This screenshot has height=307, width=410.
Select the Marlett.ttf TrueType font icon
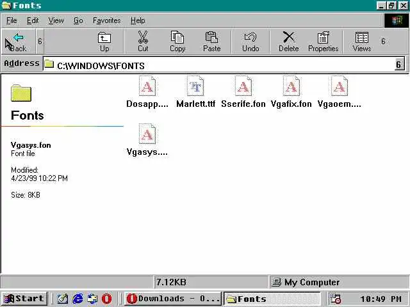[x=195, y=86]
